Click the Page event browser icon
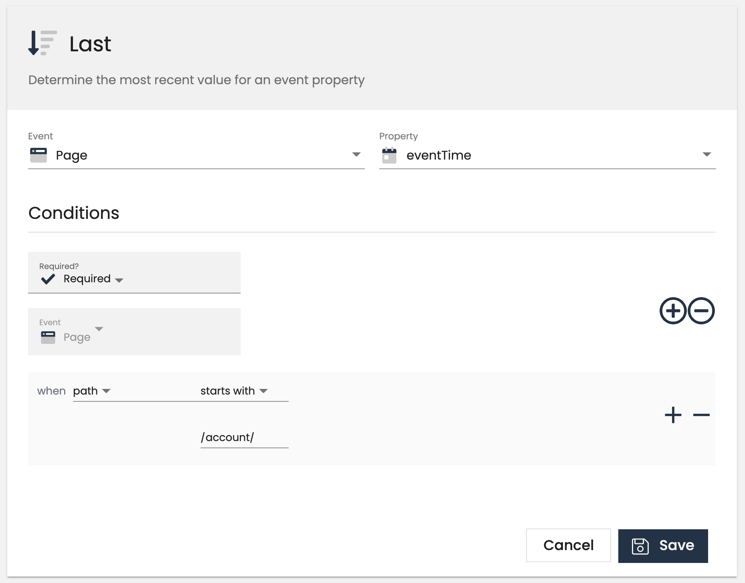 coord(38,155)
